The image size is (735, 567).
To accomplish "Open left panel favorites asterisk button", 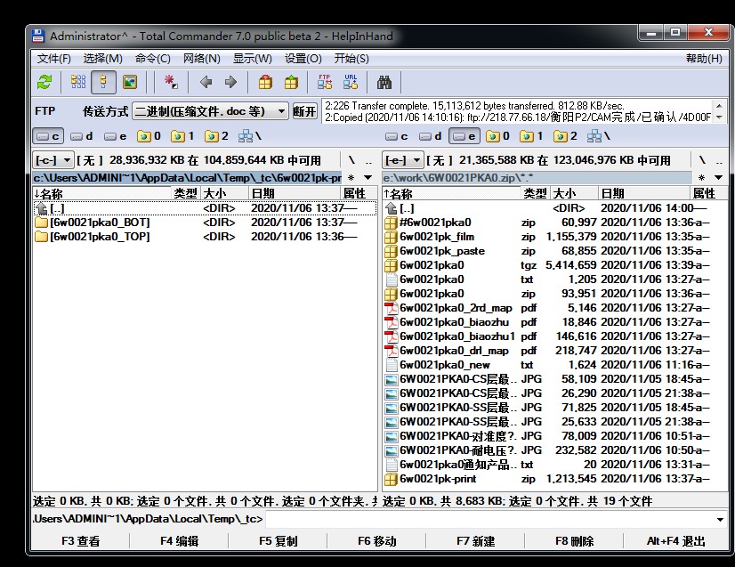I will 351,178.
